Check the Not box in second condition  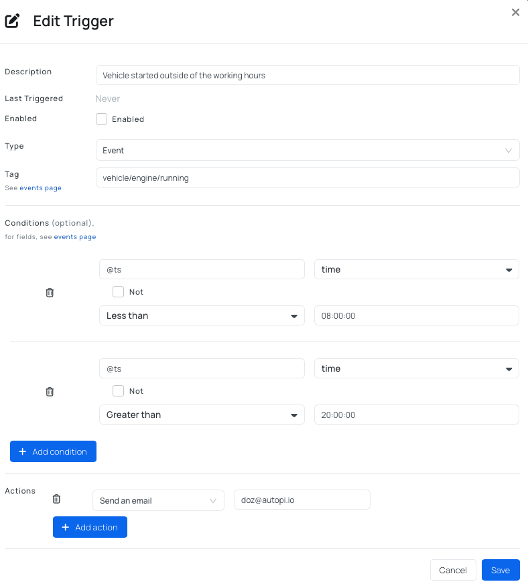(x=119, y=391)
